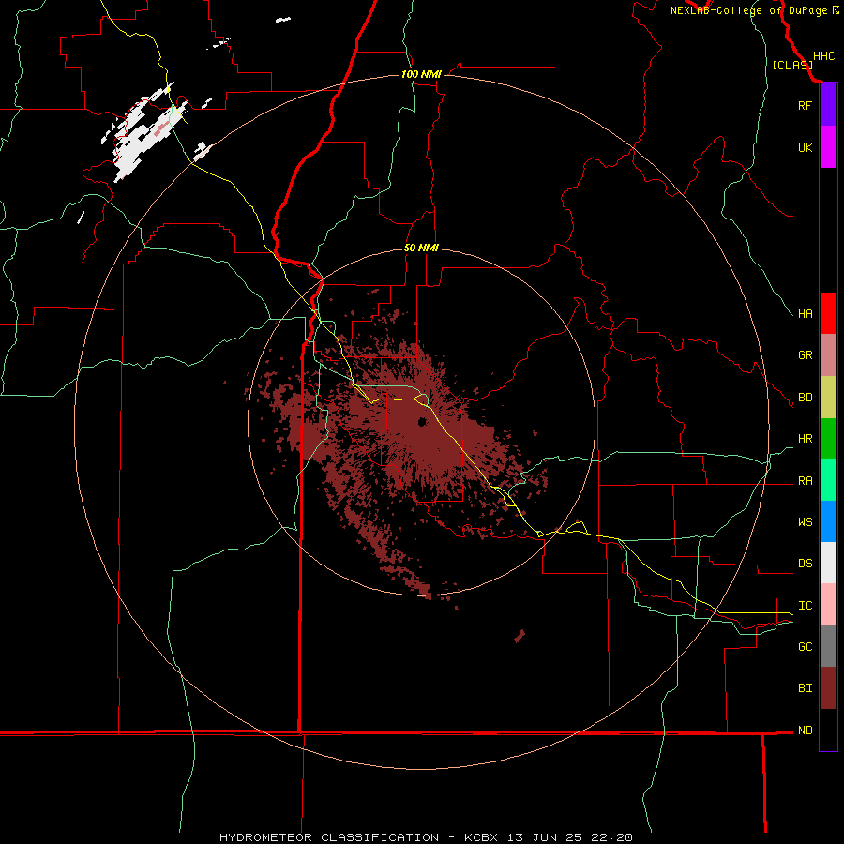Click the IC legend label

(x=805, y=606)
